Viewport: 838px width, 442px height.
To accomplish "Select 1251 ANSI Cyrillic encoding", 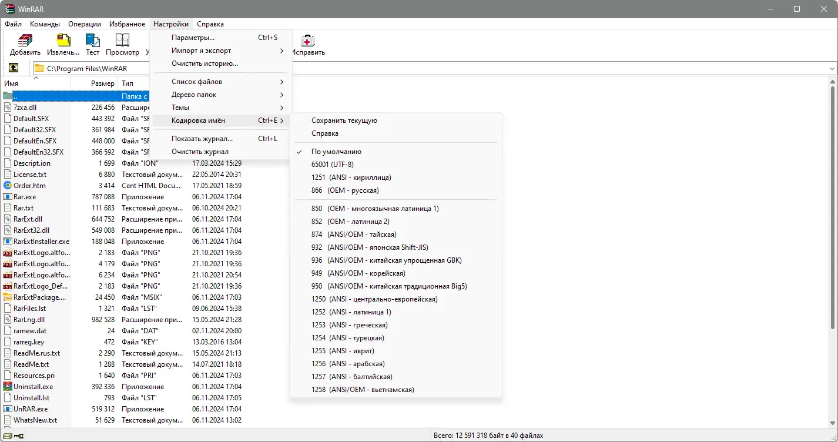I will coord(396,178).
